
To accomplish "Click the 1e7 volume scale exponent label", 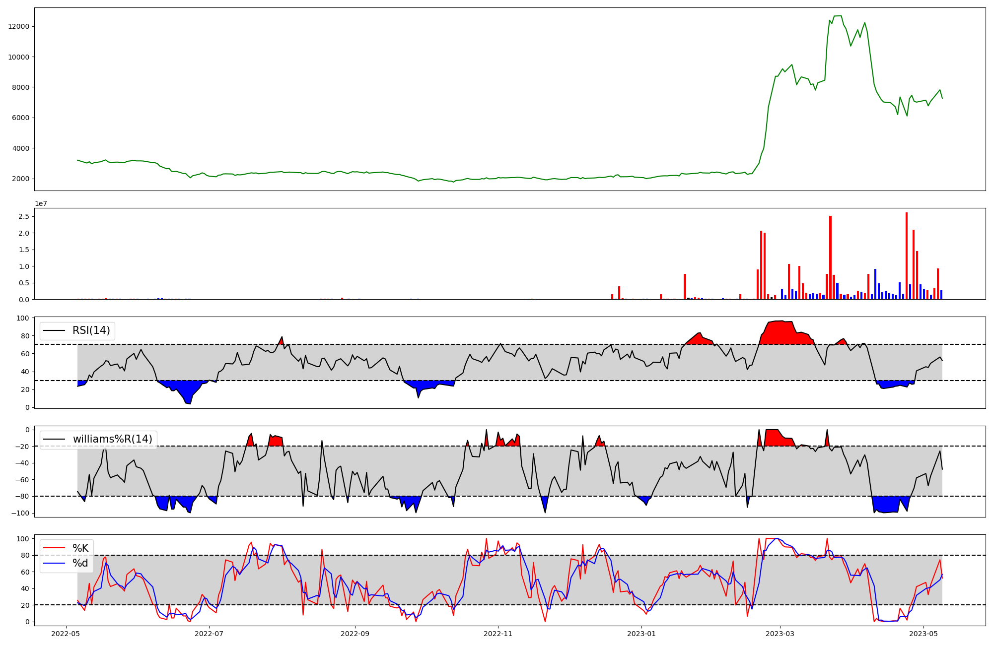I will pos(41,203).
